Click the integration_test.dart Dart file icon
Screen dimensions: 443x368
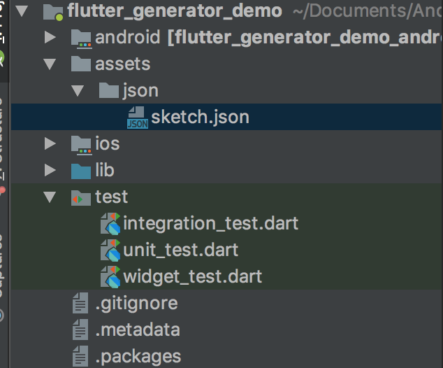coord(110,224)
